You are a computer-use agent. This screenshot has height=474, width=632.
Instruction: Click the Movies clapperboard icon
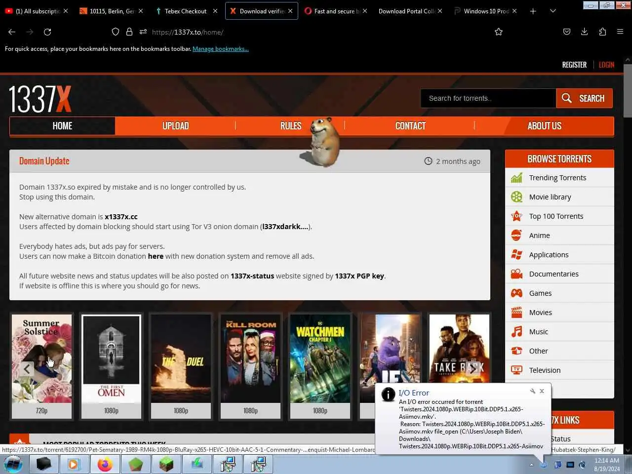(x=516, y=313)
